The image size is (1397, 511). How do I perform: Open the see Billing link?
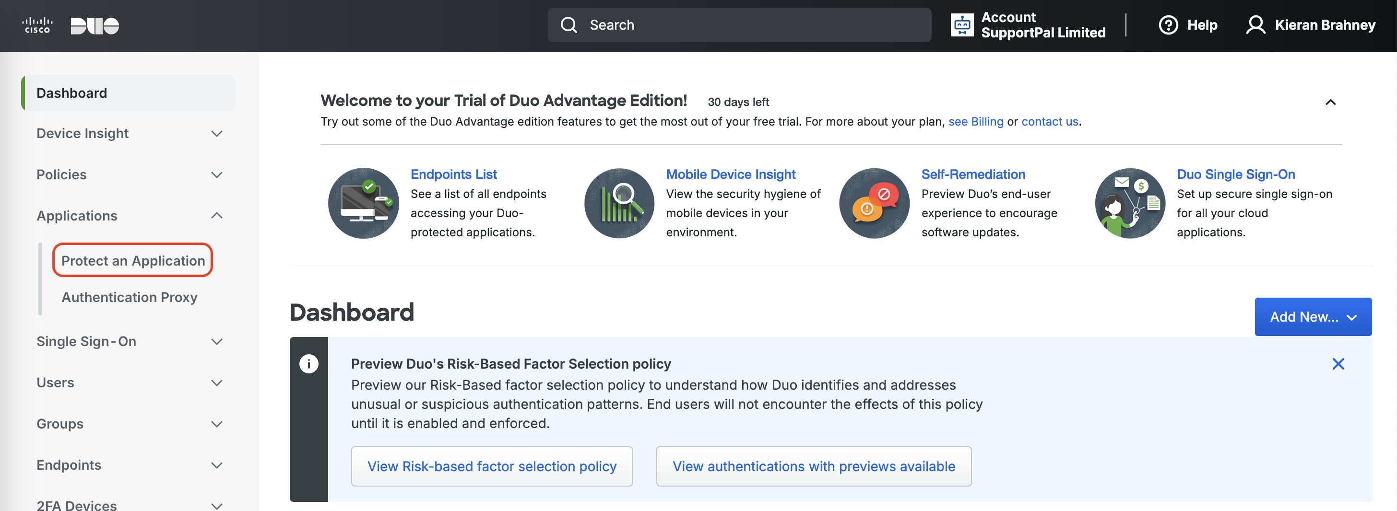[x=976, y=121]
